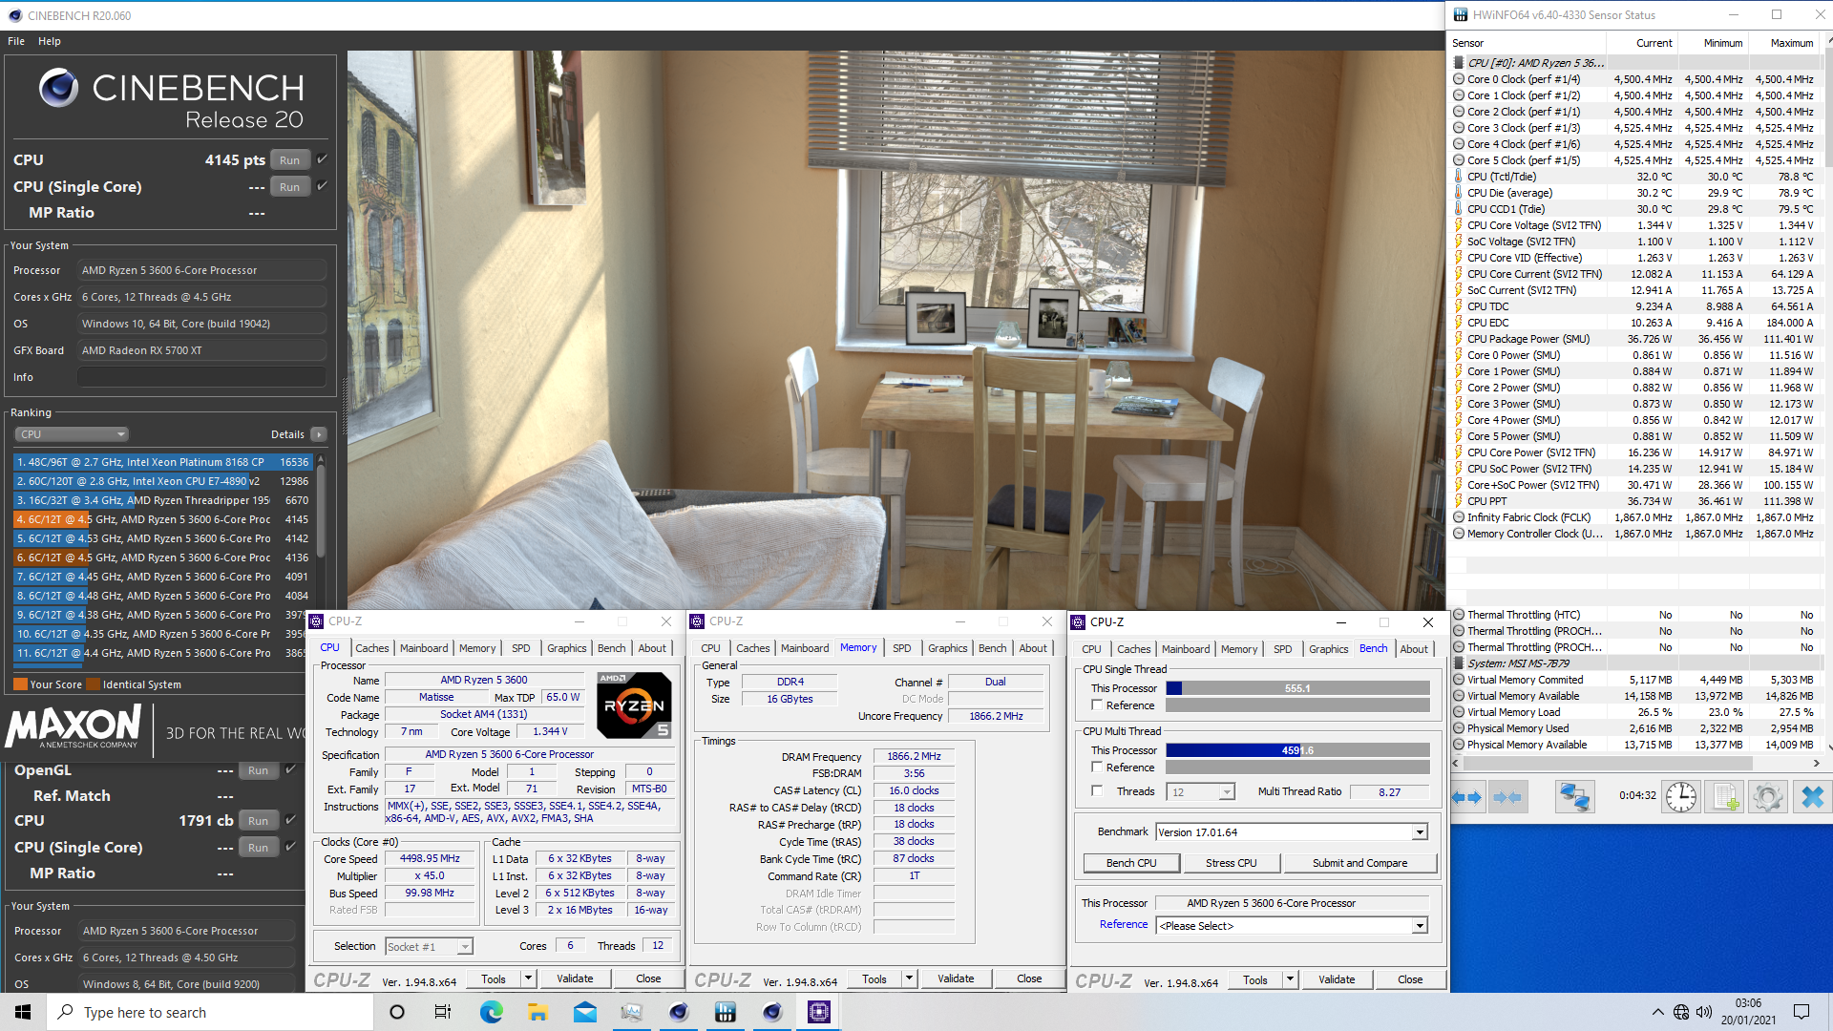Toggle Cinebench R20 CPU (Single Core) checkbox
The height and width of the screenshot is (1031, 1833).
[x=322, y=186]
